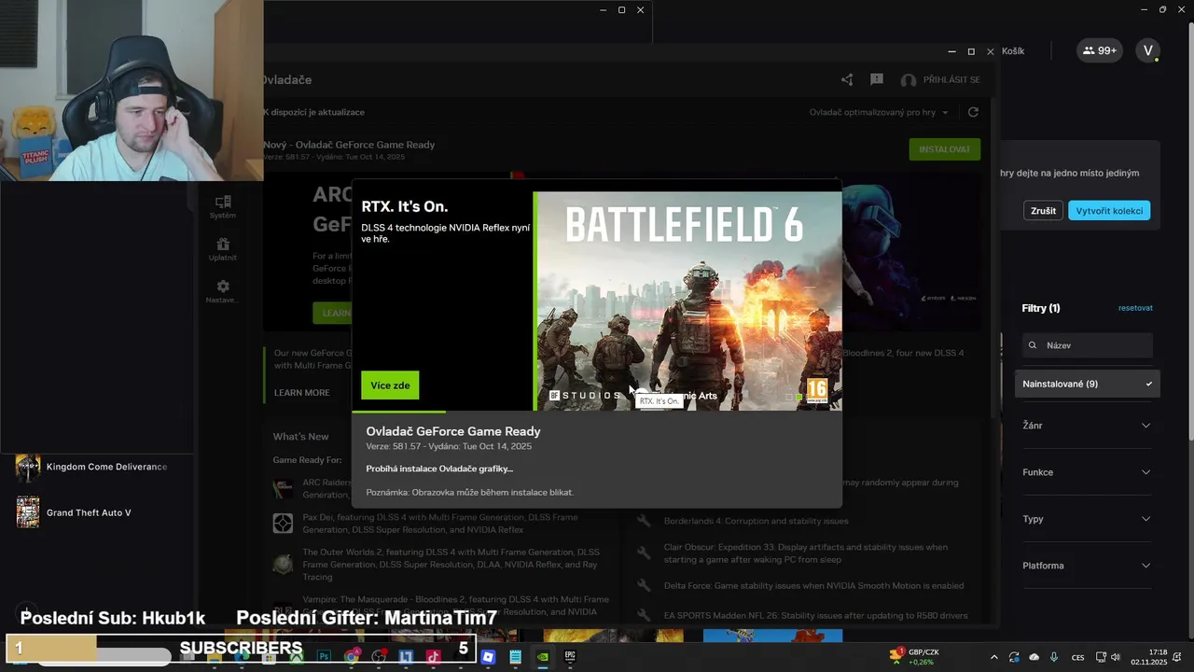Viewport: 1194px width, 672px height.
Task: Open the taskbar clock showing 17:18
Action: tap(1149, 657)
